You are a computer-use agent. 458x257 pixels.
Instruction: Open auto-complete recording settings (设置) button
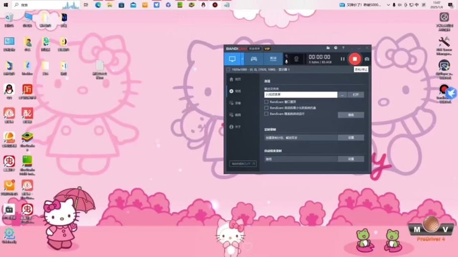(x=351, y=159)
